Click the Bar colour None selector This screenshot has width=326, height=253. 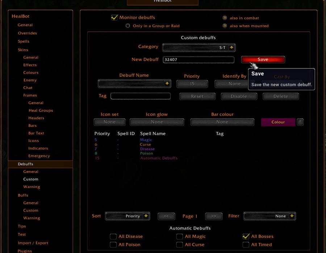click(x=222, y=122)
